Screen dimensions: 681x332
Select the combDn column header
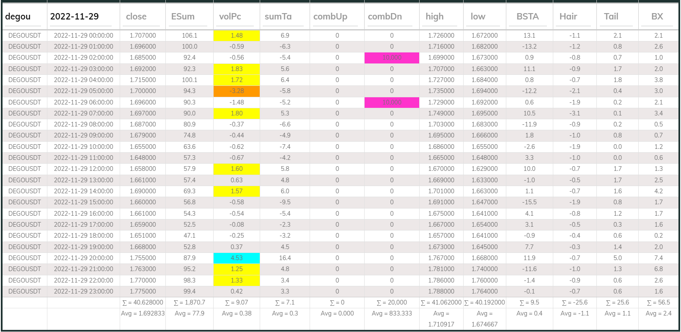(385, 16)
